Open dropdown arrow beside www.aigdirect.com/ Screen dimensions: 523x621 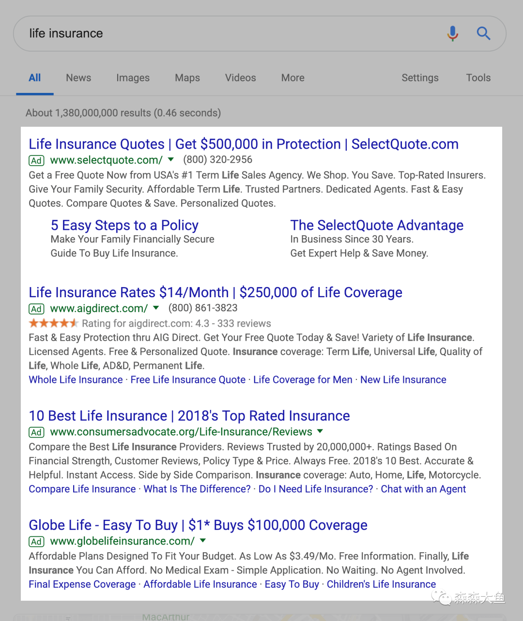pyautogui.click(x=156, y=308)
